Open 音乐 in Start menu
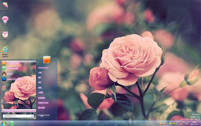The height and width of the screenshot is (126, 201). (x=40, y=82)
